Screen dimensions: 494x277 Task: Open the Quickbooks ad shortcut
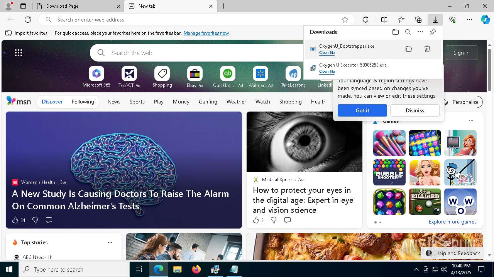pos(228,77)
